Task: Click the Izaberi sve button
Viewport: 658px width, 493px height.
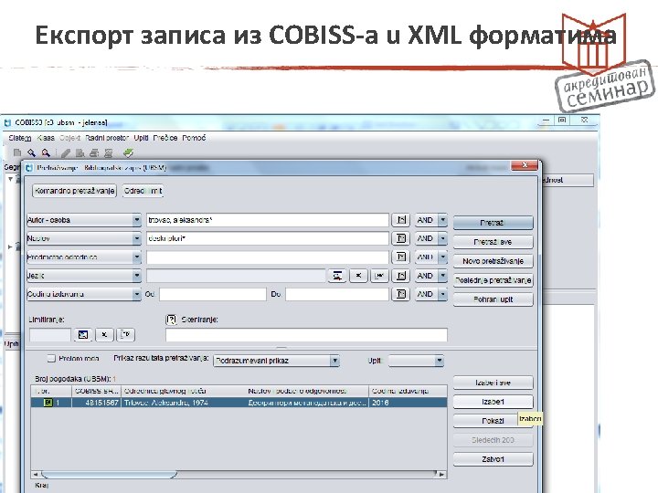Action: click(x=493, y=383)
